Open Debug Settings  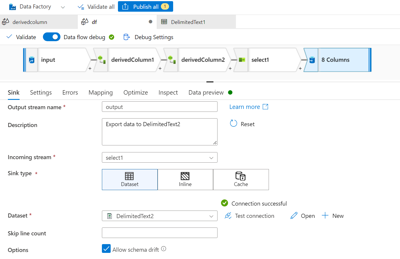(148, 37)
